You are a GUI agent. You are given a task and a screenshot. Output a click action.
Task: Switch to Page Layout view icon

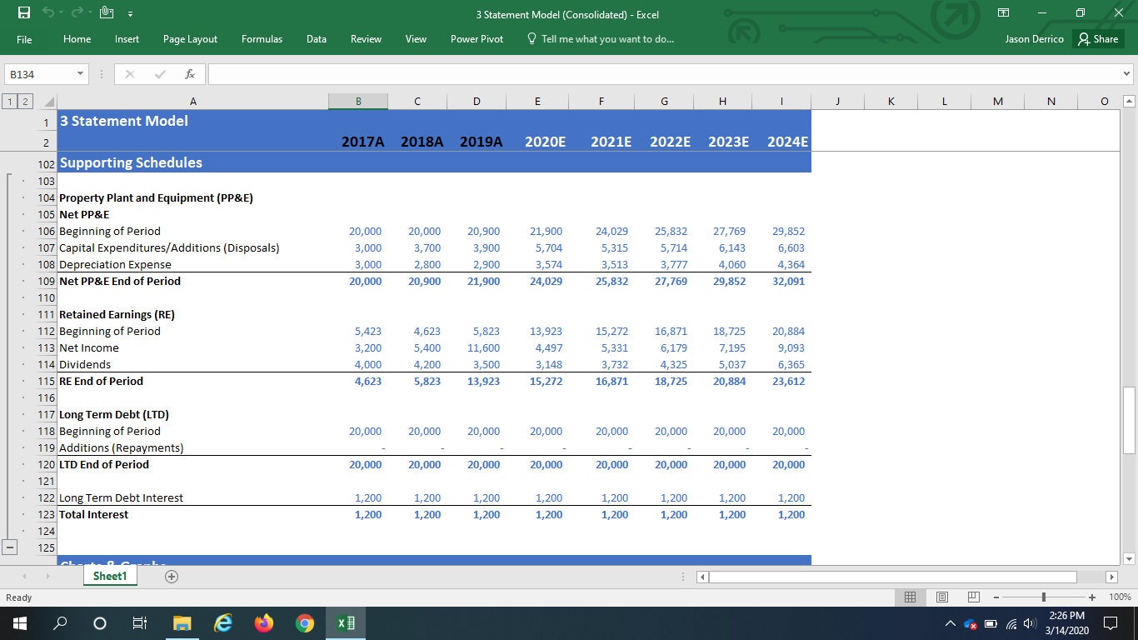pos(942,597)
